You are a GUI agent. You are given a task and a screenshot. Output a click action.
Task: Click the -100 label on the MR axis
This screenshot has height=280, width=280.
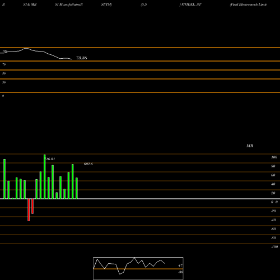pyautogui.click(x=274, y=247)
